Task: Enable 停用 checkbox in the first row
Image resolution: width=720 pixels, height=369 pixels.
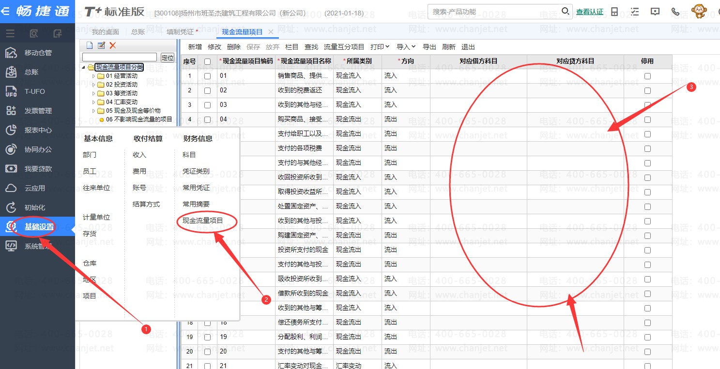Action: tap(647, 76)
